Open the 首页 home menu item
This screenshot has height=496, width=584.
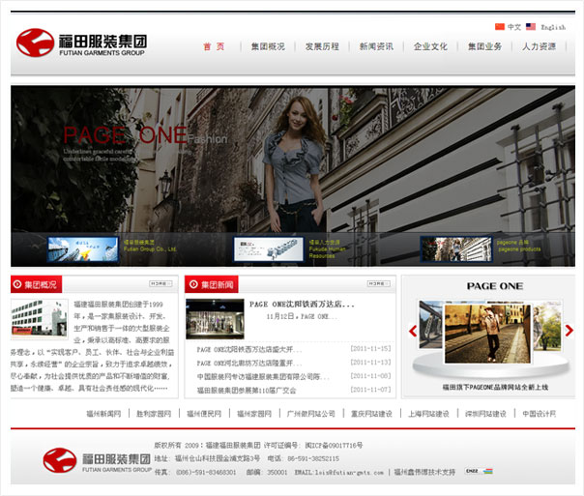click(x=214, y=46)
